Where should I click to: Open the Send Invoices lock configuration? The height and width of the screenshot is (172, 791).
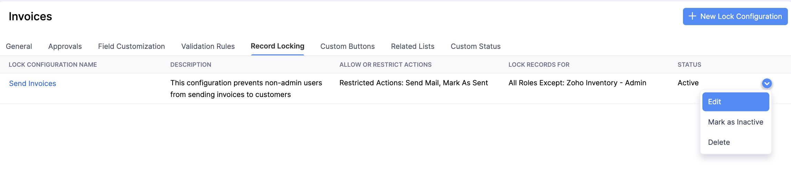[x=32, y=84]
